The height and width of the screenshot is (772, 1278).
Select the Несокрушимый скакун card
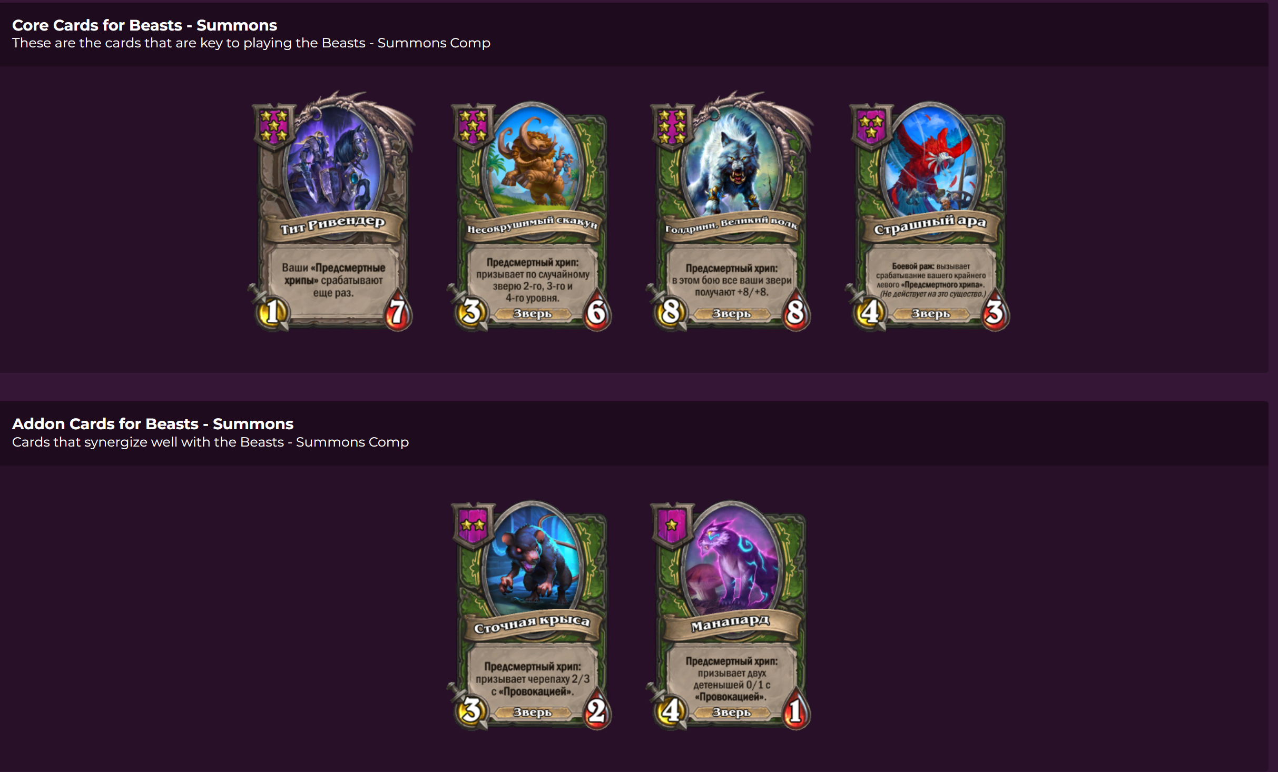531,216
